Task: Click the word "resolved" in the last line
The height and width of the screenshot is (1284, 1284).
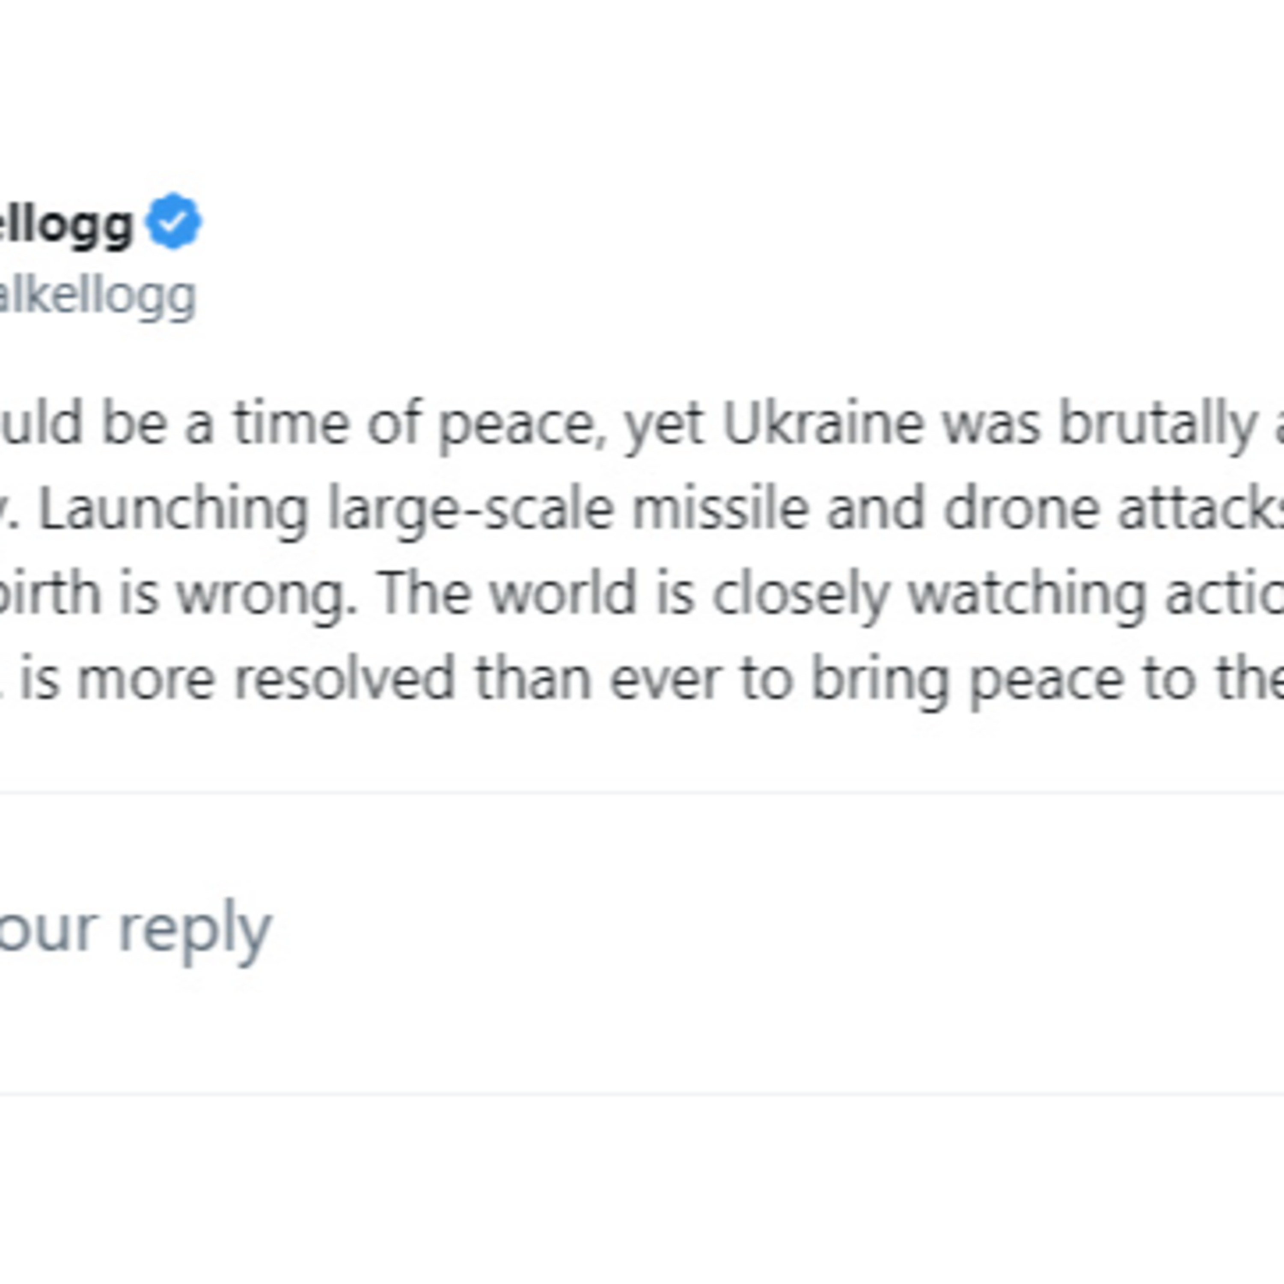Action: pyautogui.click(x=344, y=678)
